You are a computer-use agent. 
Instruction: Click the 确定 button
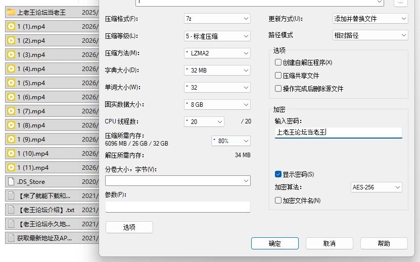(x=275, y=243)
